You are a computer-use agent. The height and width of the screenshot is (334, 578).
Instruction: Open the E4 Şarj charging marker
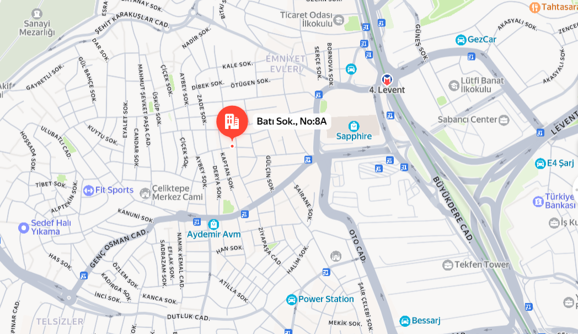click(x=540, y=163)
